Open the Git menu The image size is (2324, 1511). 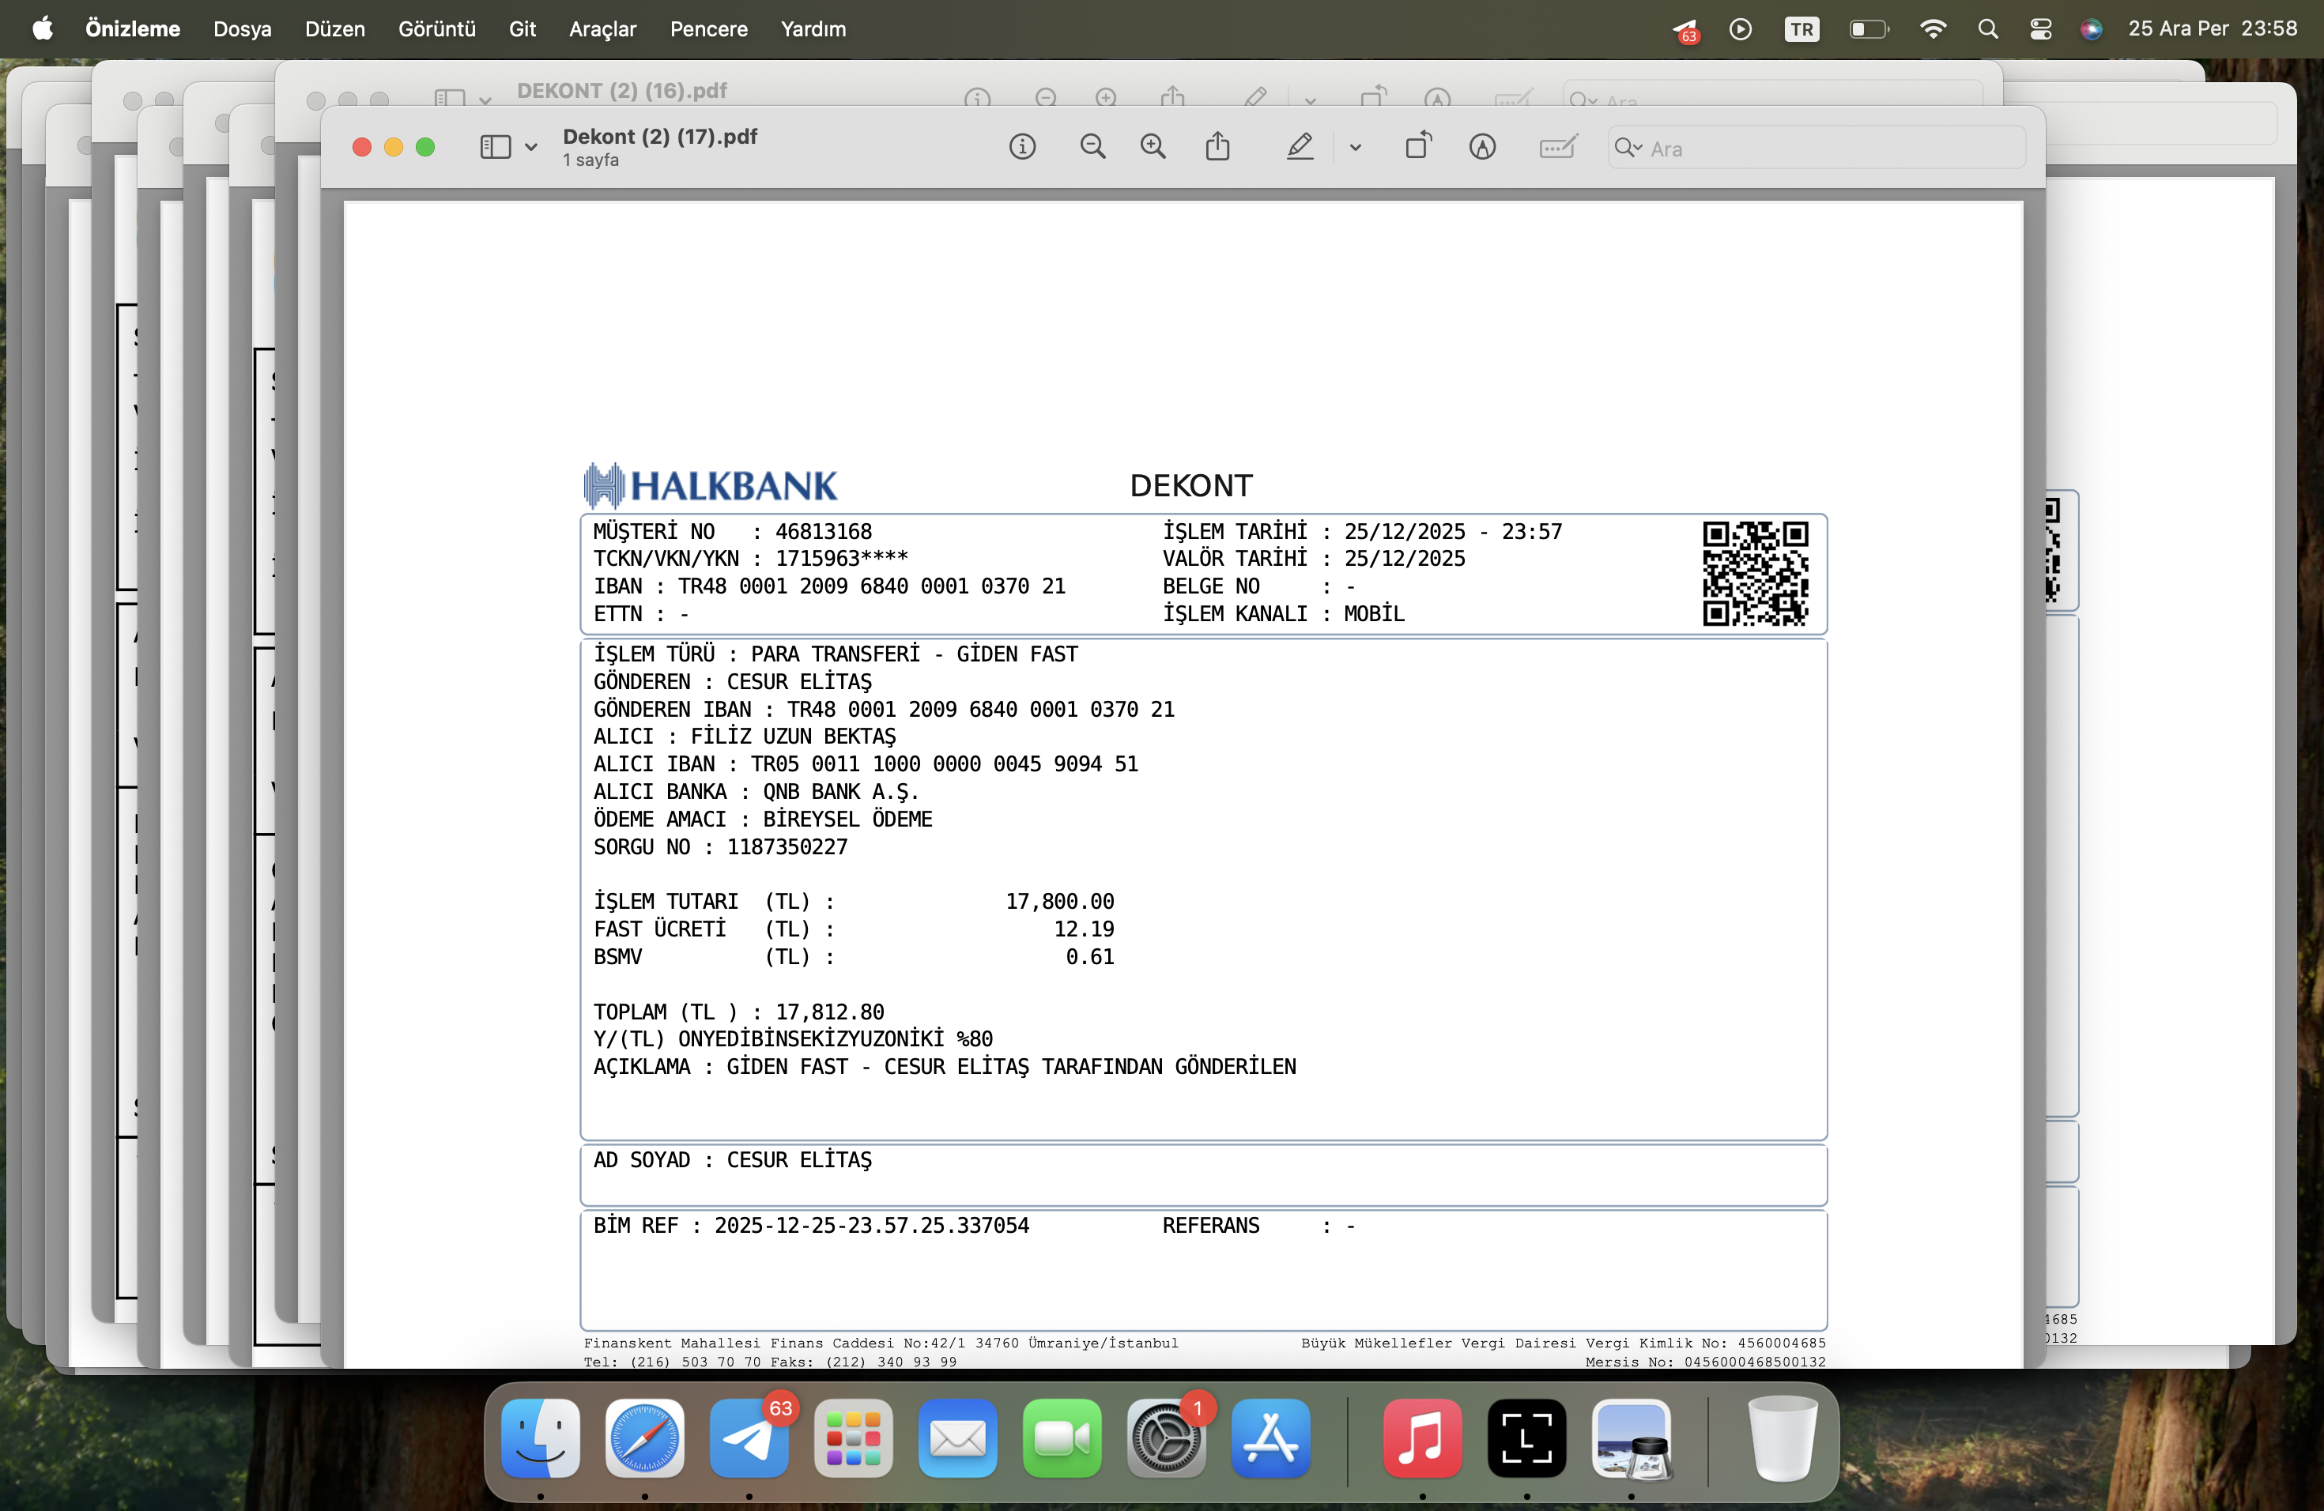click(523, 29)
